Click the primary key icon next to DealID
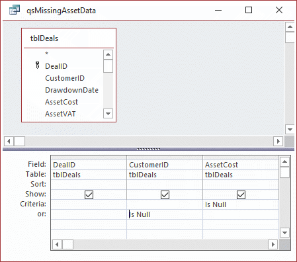 38,65
